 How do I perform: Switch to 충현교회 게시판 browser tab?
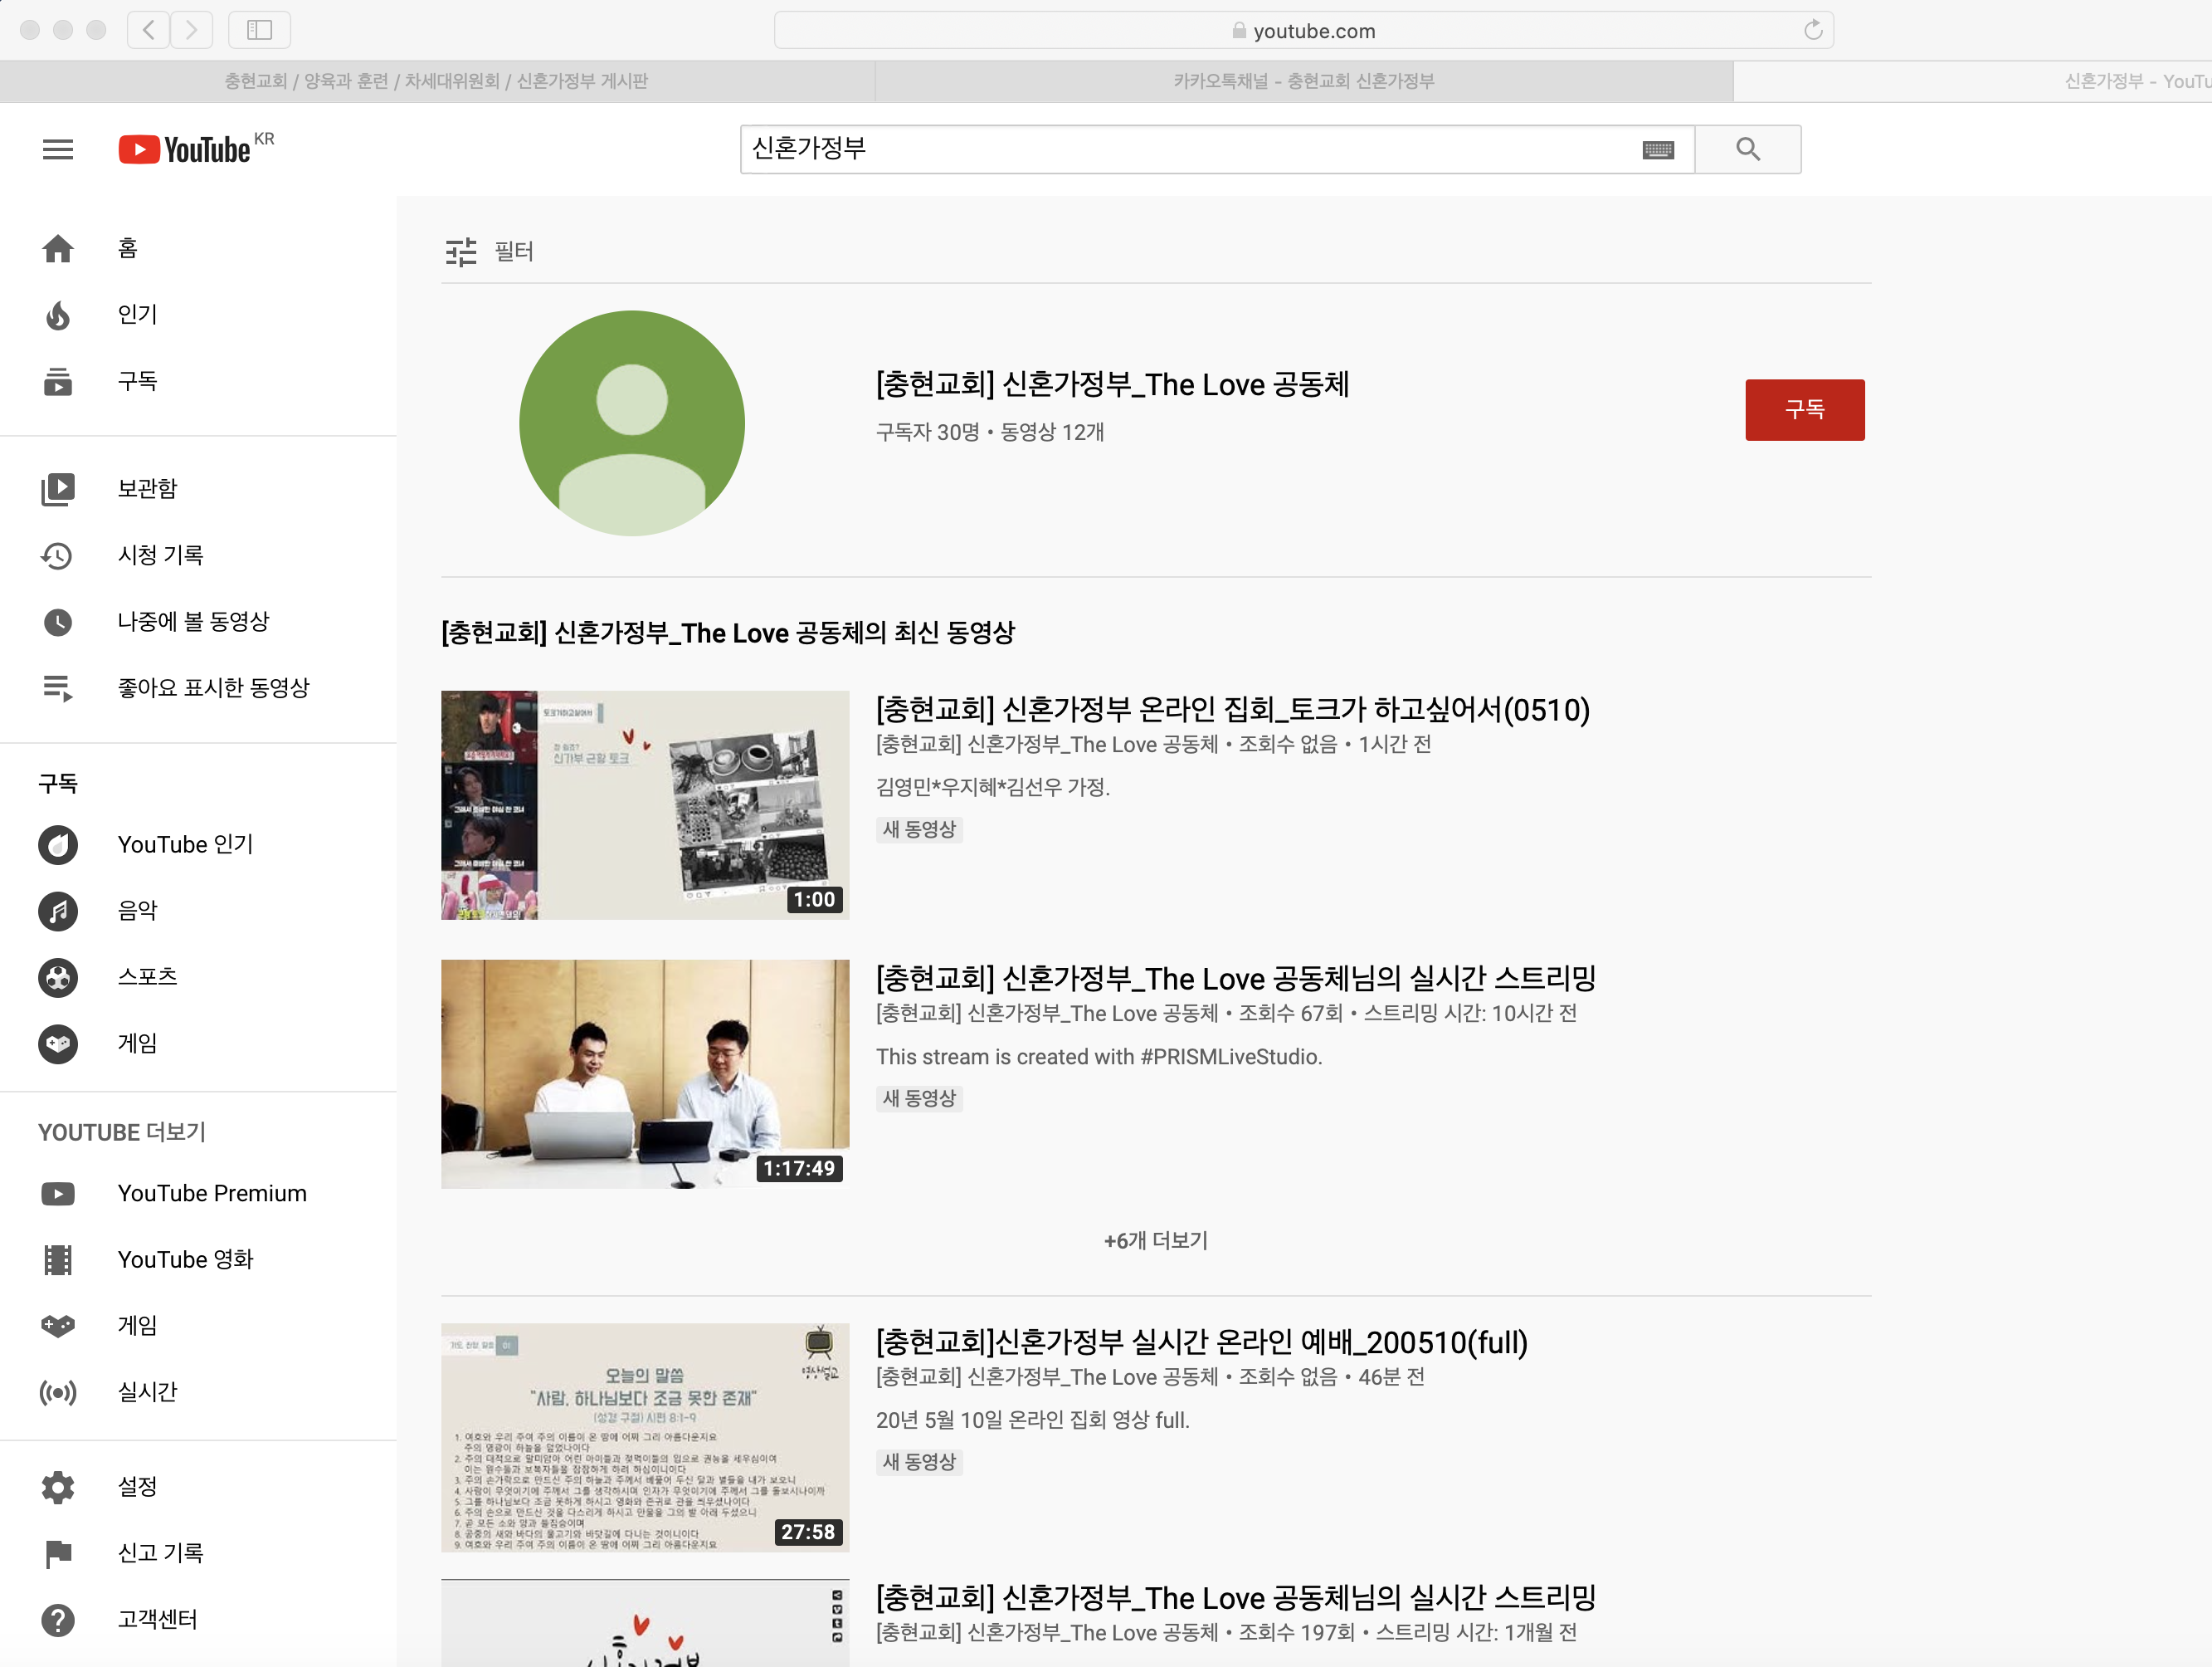[x=436, y=81]
